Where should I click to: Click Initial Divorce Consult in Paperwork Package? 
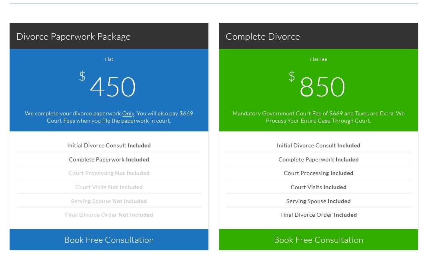pos(109,145)
